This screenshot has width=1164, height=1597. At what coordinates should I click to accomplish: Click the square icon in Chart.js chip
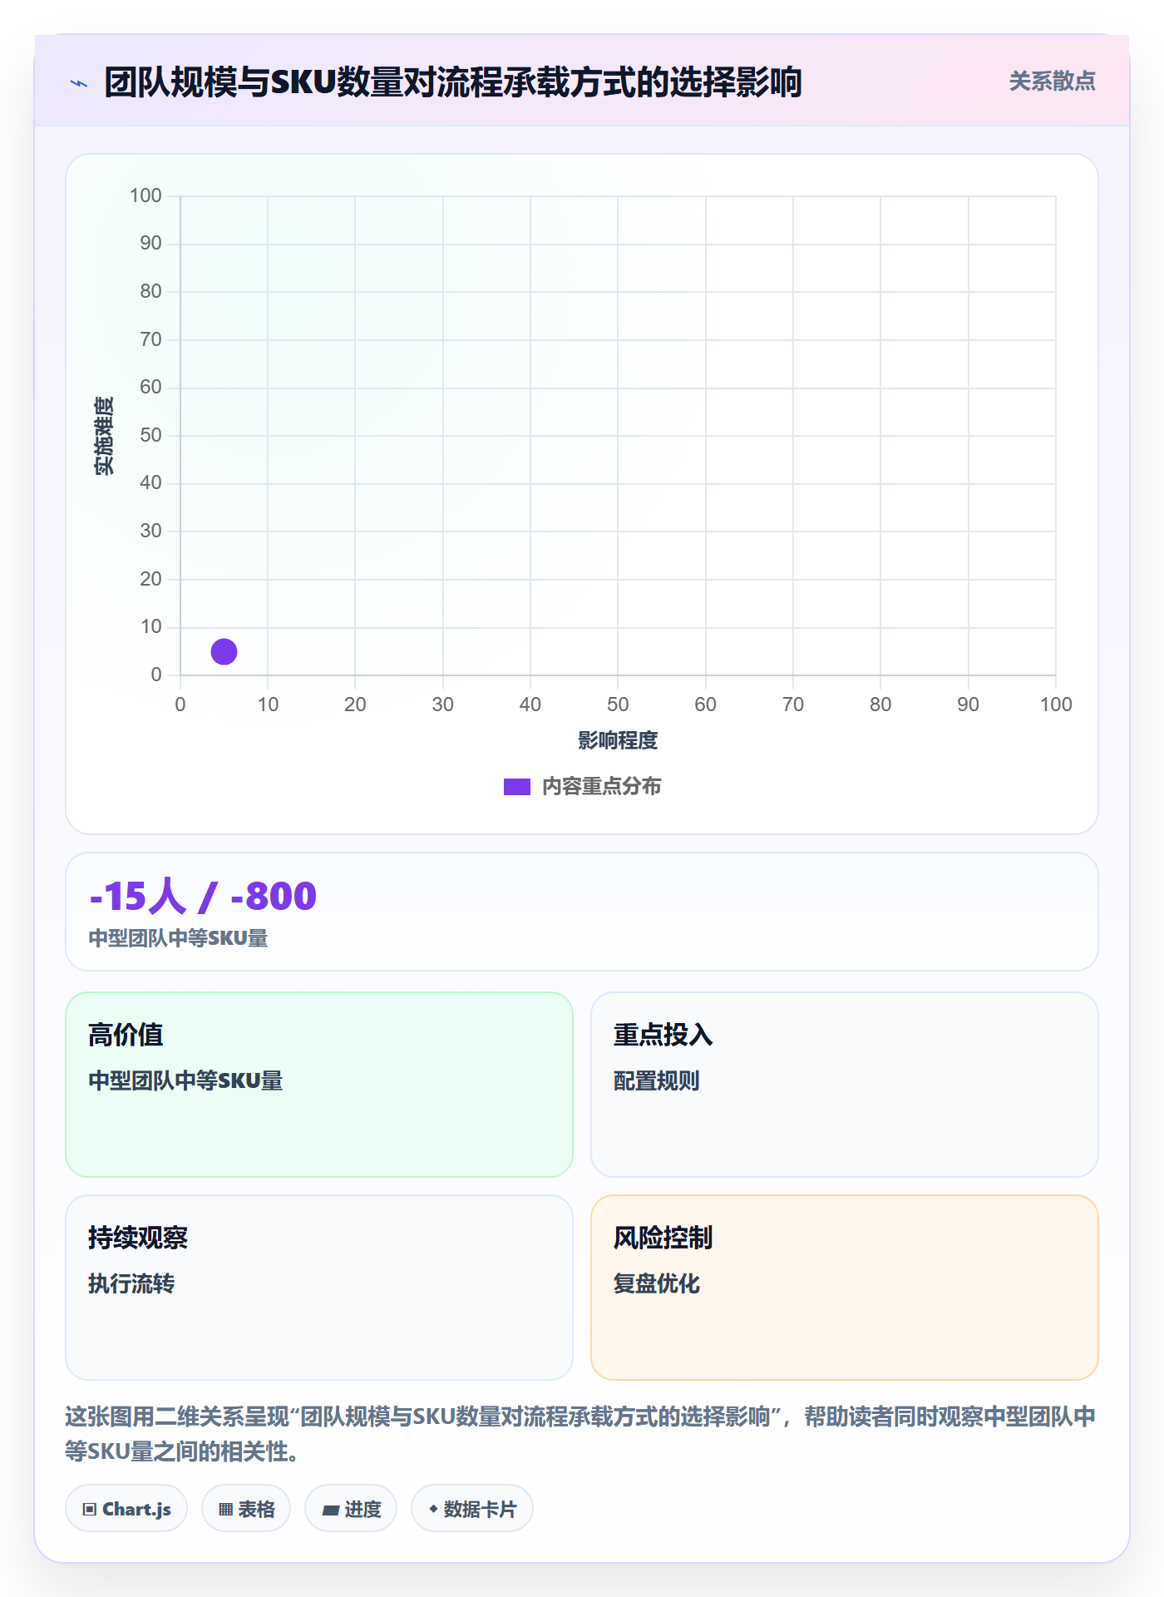click(90, 1510)
